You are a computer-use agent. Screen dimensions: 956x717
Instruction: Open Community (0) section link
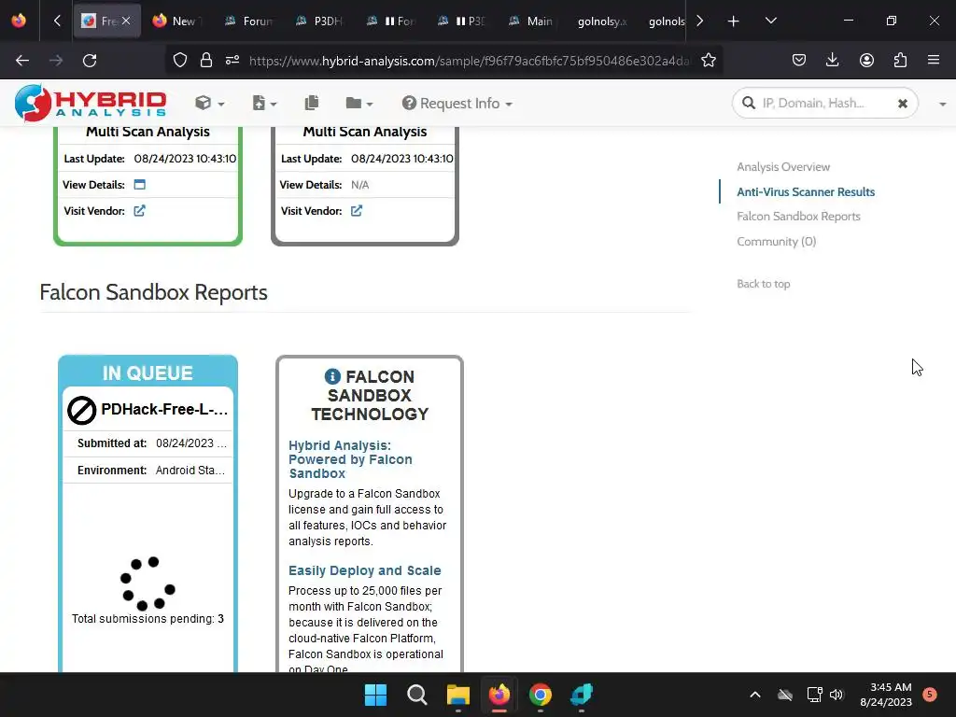pos(776,241)
